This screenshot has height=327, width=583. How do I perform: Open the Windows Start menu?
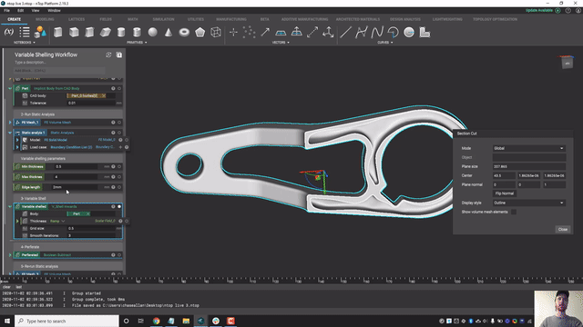pos(7,321)
